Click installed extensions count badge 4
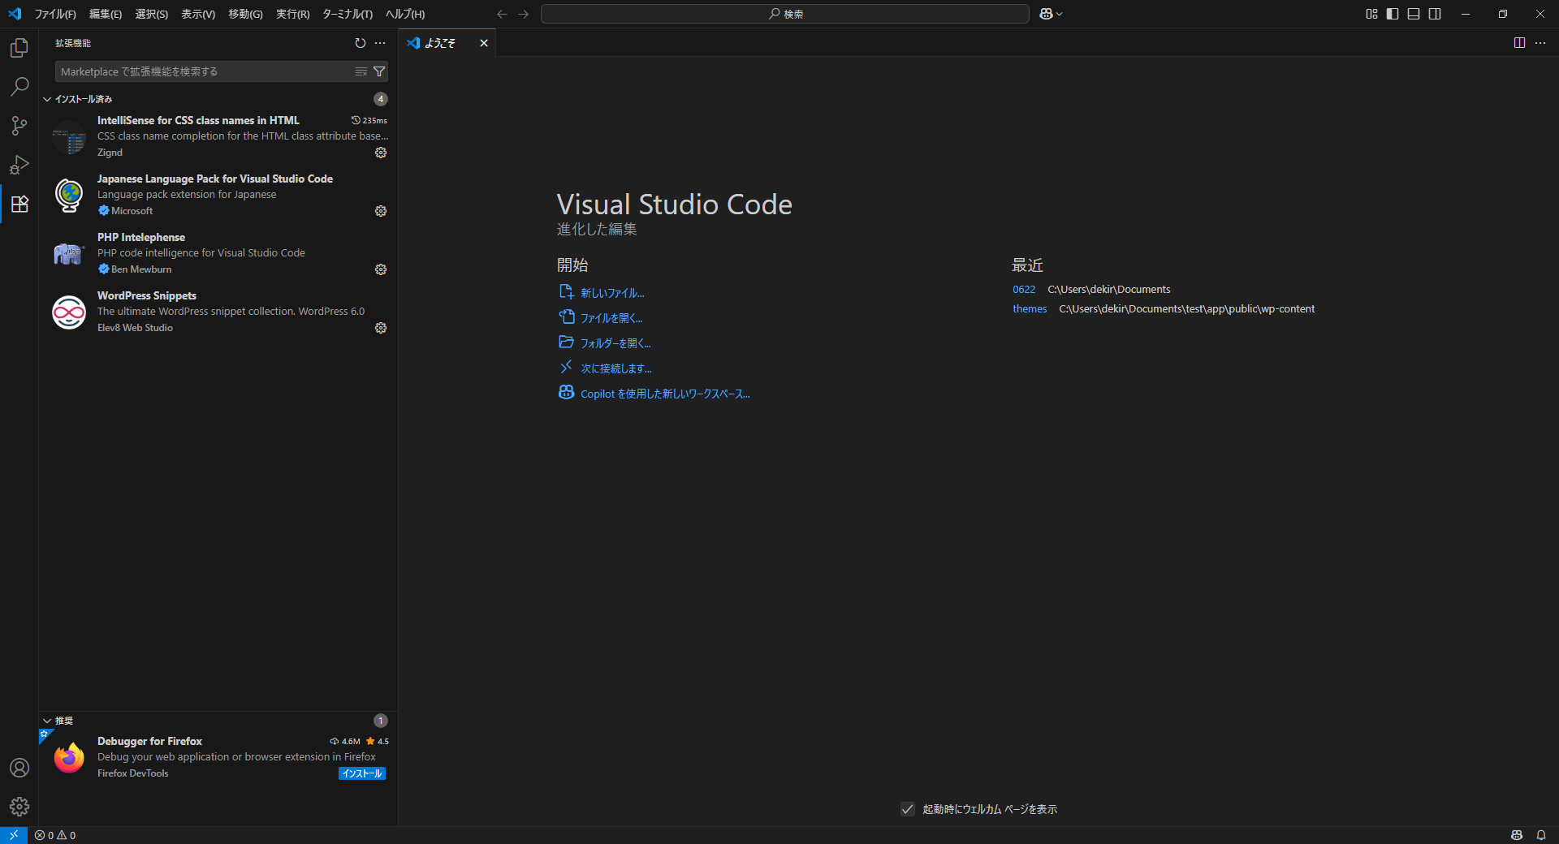 (x=381, y=99)
